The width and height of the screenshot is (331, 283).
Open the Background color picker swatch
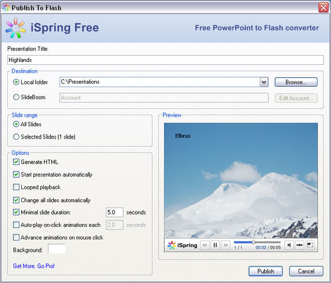pyautogui.click(x=57, y=249)
